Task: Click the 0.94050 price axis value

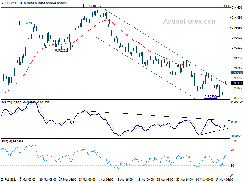Action: [237, 18]
